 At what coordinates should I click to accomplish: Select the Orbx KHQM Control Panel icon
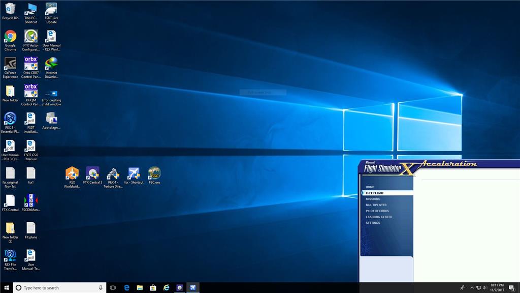pos(31,95)
